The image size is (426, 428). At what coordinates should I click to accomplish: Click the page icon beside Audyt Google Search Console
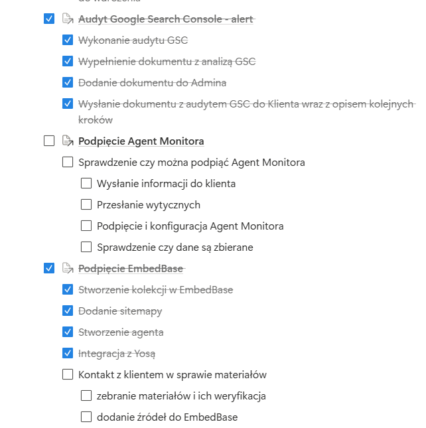pos(67,19)
